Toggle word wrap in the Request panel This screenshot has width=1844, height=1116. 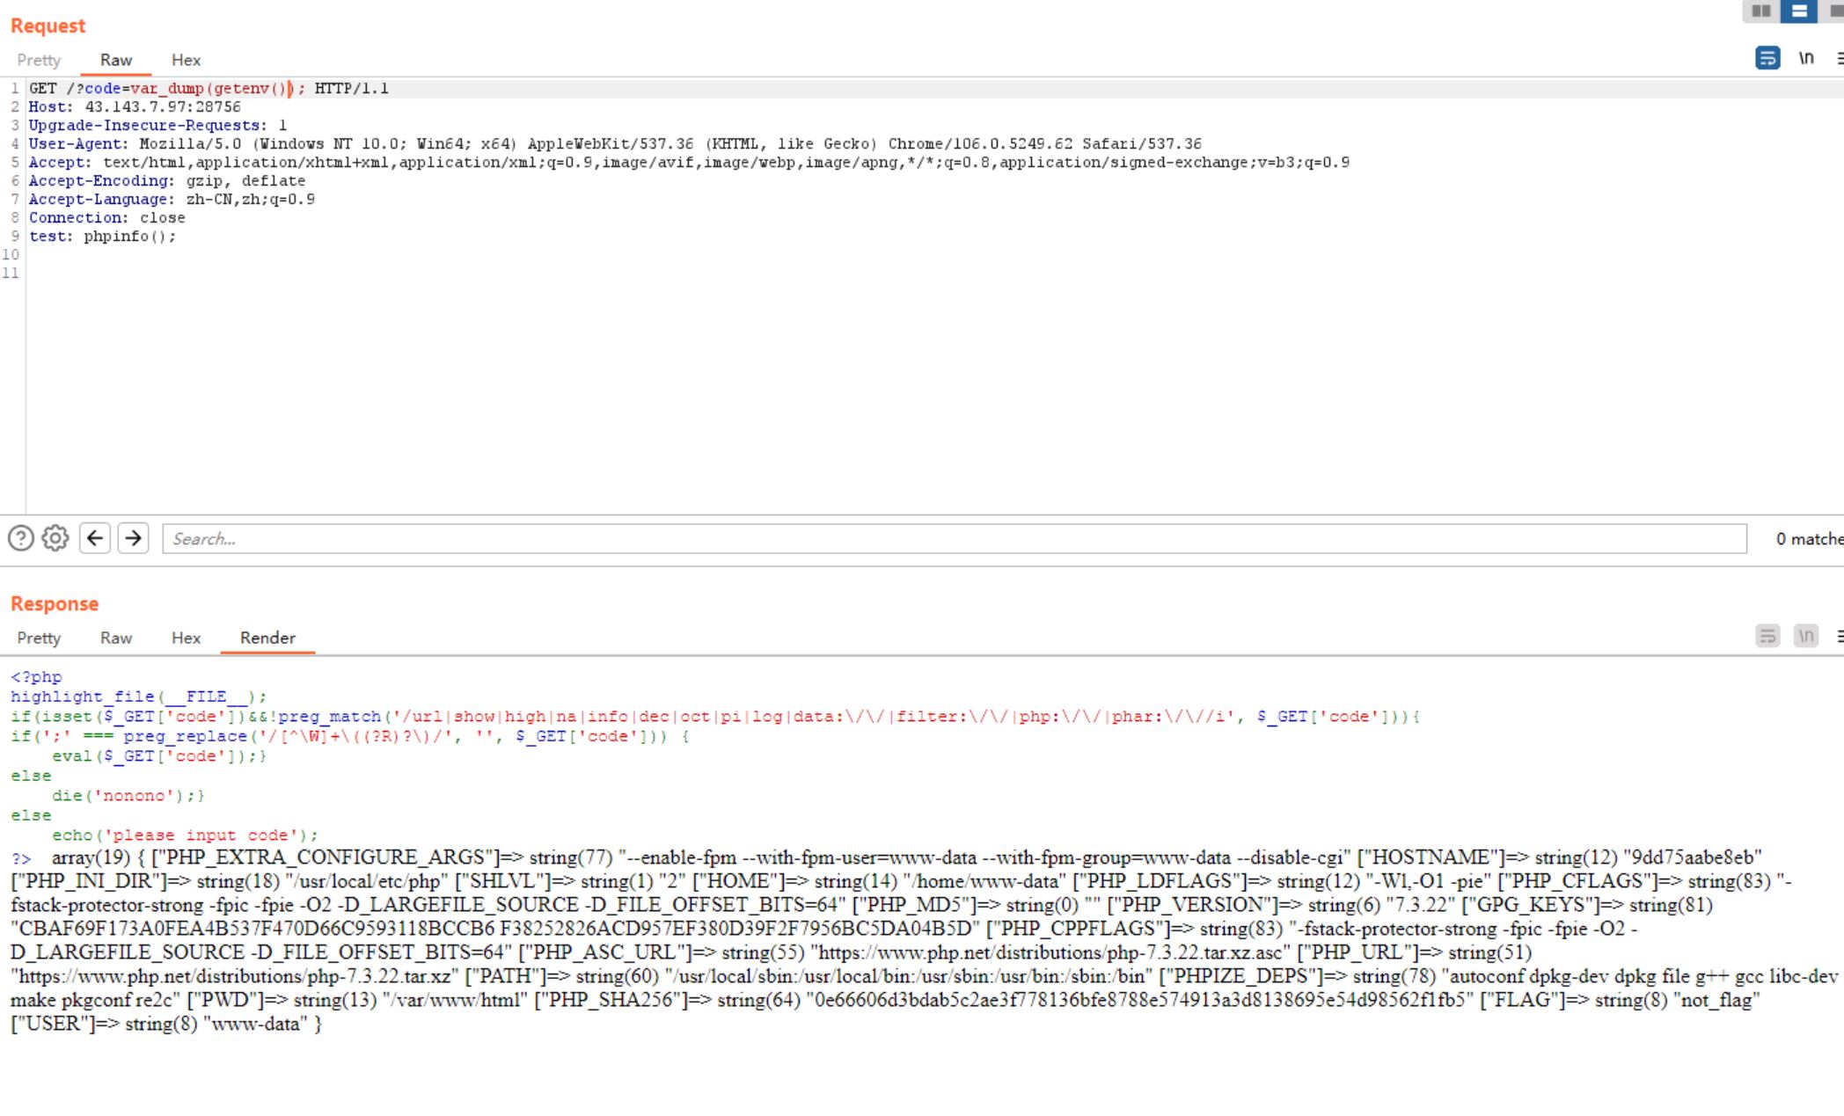tap(1767, 58)
